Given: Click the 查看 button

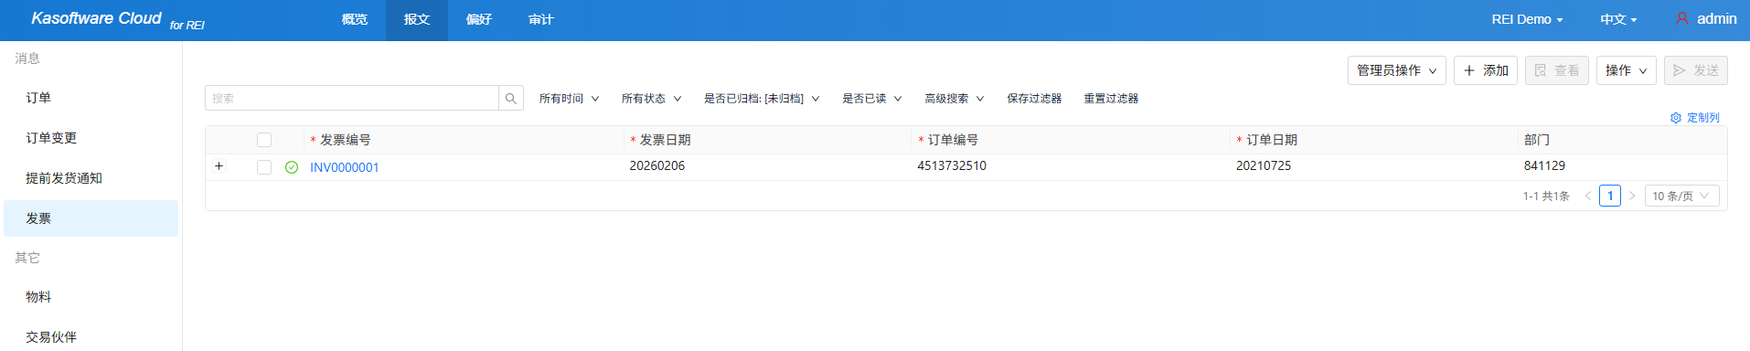Looking at the screenshot, I should [1557, 70].
